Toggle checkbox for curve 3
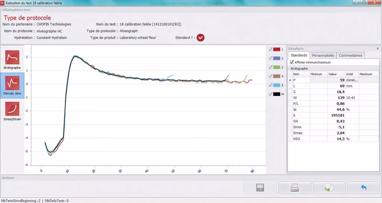This screenshot has height=203, width=382. (x=270, y=67)
